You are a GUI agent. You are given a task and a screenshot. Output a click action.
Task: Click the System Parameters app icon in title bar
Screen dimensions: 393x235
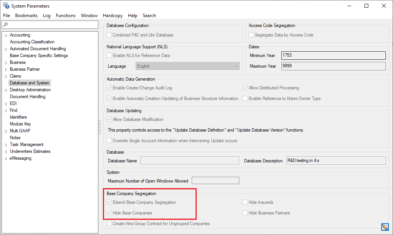pos(6,6)
